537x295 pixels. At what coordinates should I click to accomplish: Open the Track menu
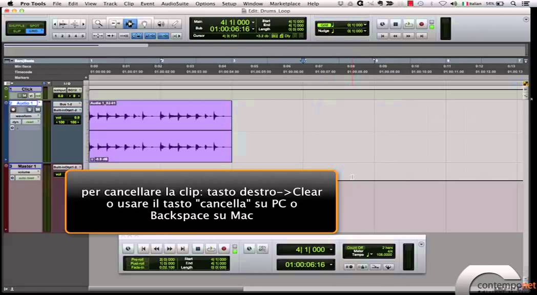pos(110,4)
